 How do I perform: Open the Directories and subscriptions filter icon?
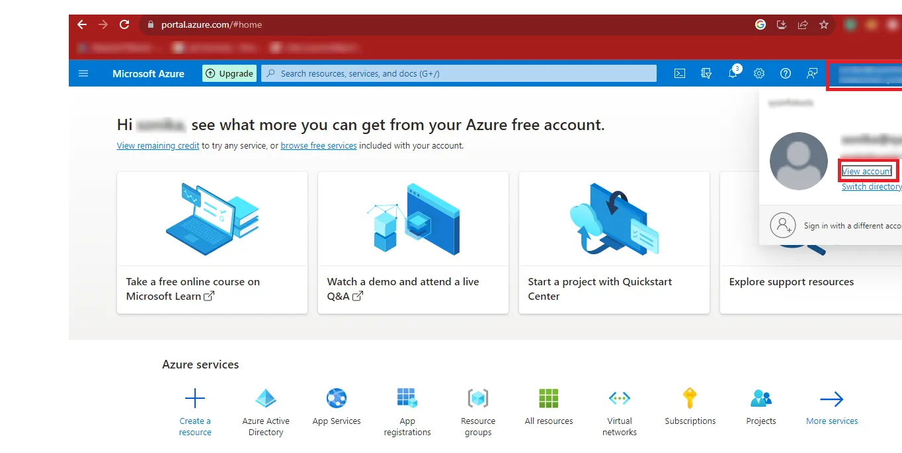point(706,73)
